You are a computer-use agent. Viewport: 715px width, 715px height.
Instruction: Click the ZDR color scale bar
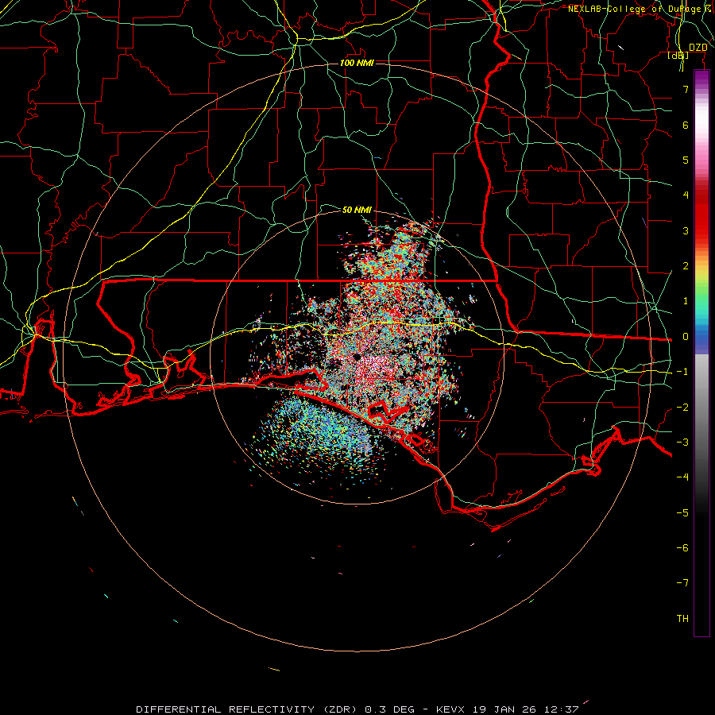point(701,353)
